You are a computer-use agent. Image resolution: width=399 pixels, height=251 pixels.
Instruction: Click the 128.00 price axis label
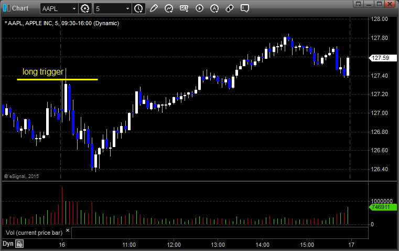(380, 19)
